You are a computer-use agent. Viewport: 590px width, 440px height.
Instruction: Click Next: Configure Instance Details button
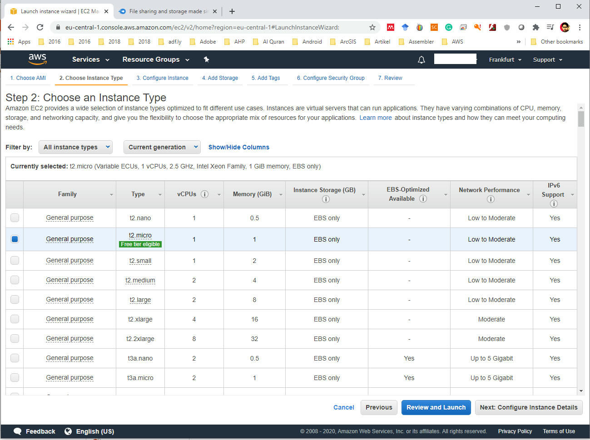click(529, 407)
